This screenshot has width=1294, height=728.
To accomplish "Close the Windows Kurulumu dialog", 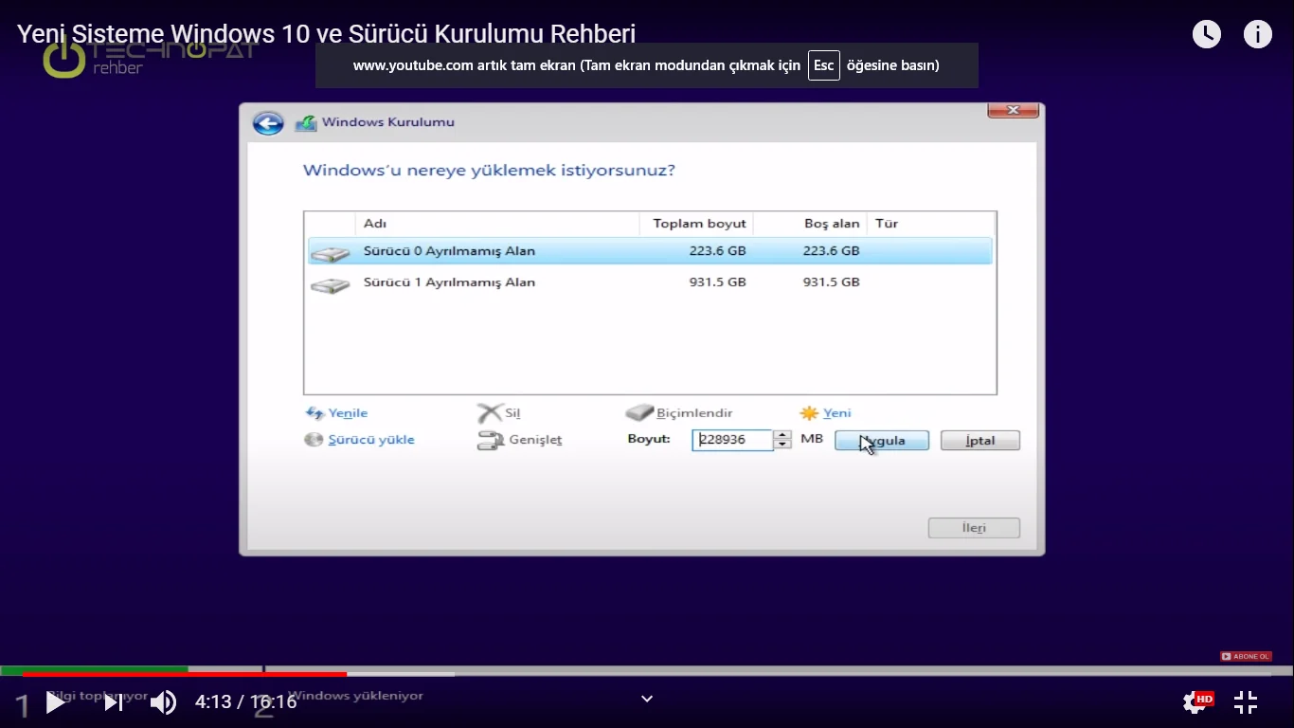I will pyautogui.click(x=1013, y=110).
